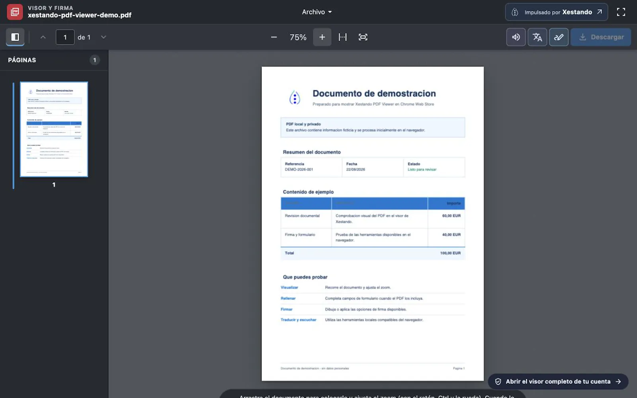Enter fullscreen mode with corner icon

coord(621,12)
